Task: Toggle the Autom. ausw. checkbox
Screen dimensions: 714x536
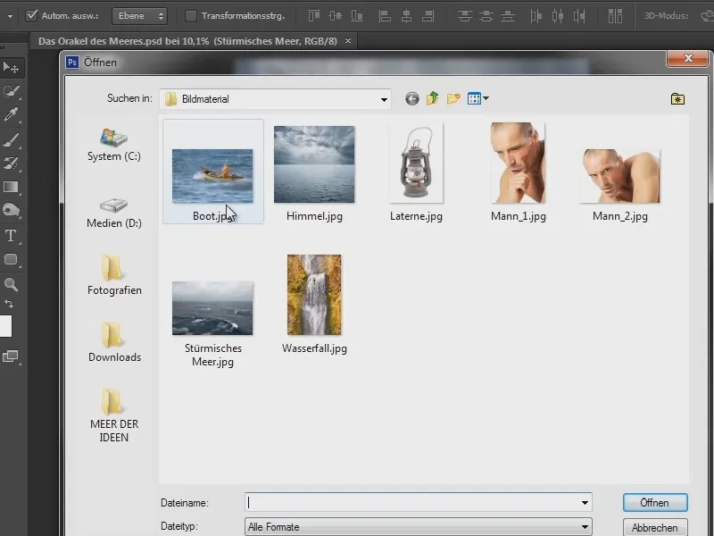Action: pos(31,16)
